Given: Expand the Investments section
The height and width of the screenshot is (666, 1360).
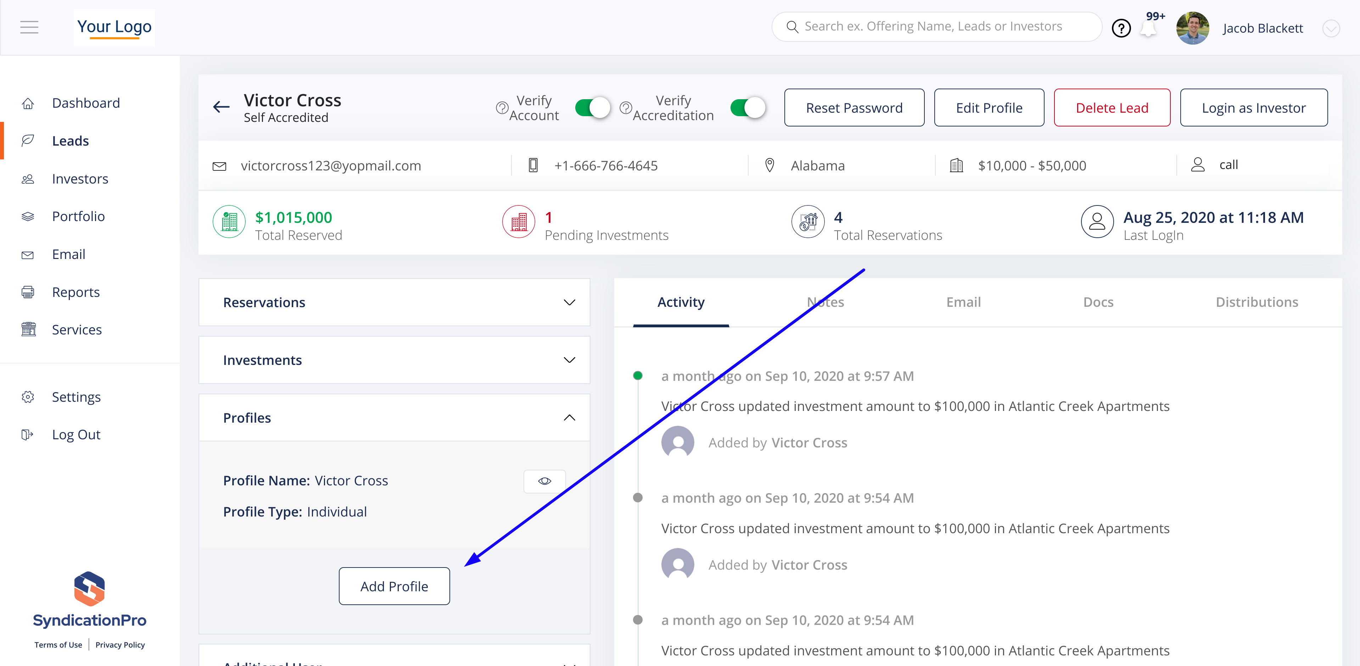Looking at the screenshot, I should coord(569,360).
